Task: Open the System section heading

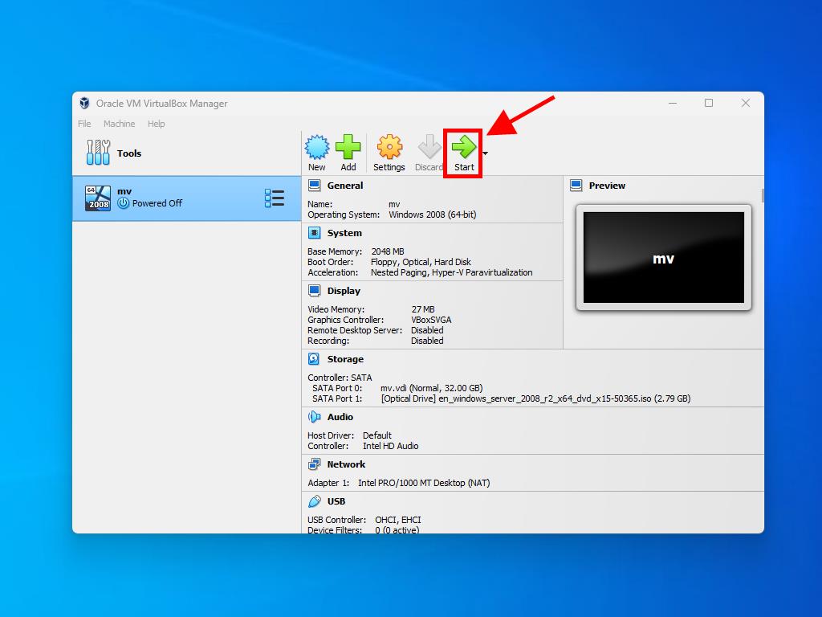Action: (344, 233)
